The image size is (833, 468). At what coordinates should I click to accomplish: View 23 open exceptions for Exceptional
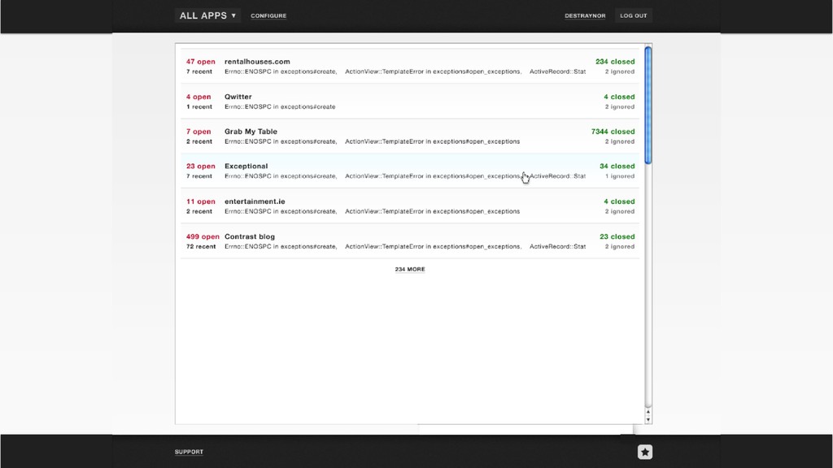pyautogui.click(x=201, y=166)
